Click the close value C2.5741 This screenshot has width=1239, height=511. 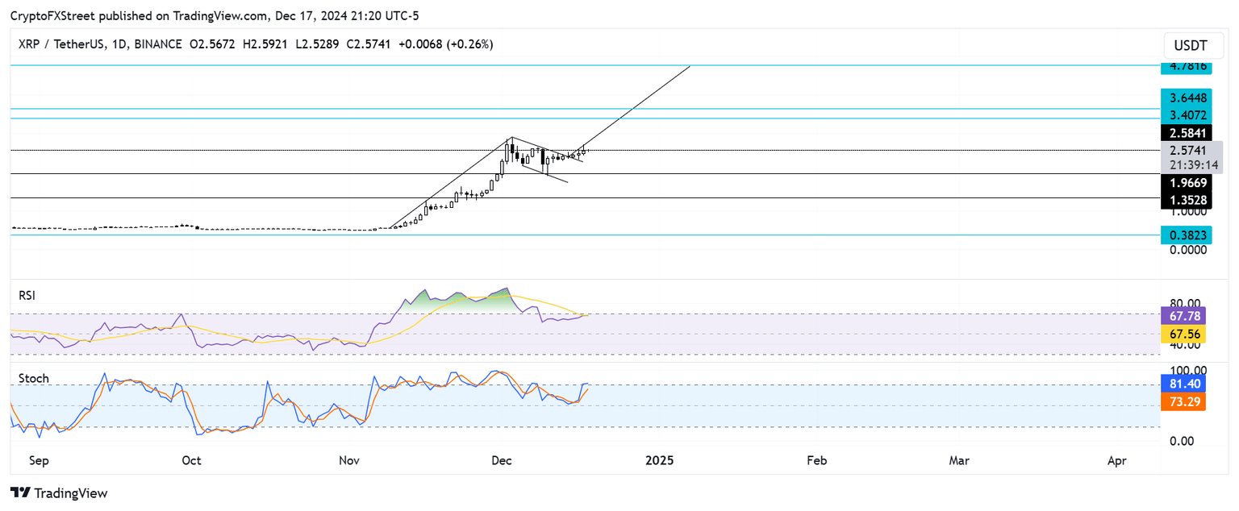coord(369,44)
